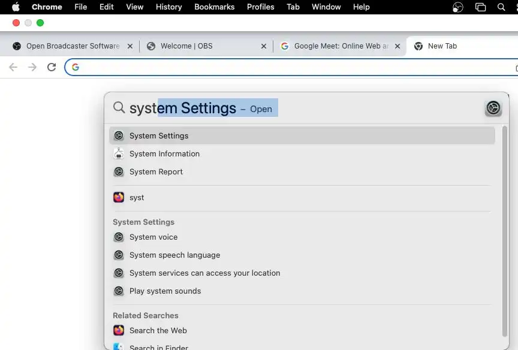Click the Spotlight magnifier in menu bar
The image size is (518, 350).
coord(501,7)
